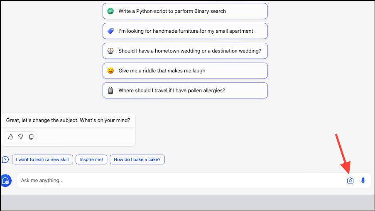
Task: Open the camera image search icon
Action: pos(350,181)
